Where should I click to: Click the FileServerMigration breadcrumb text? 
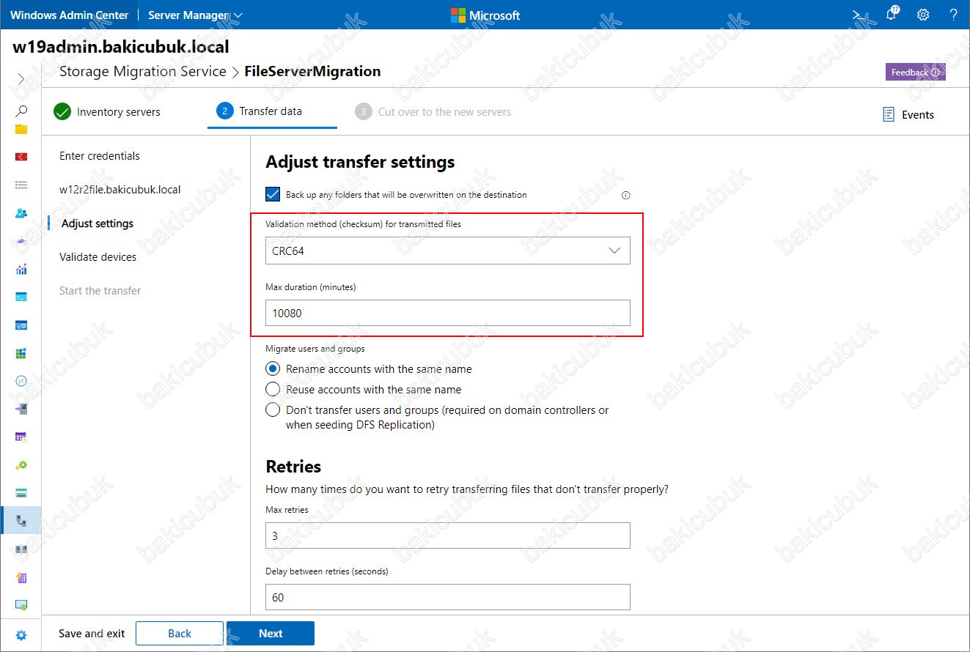tap(313, 72)
